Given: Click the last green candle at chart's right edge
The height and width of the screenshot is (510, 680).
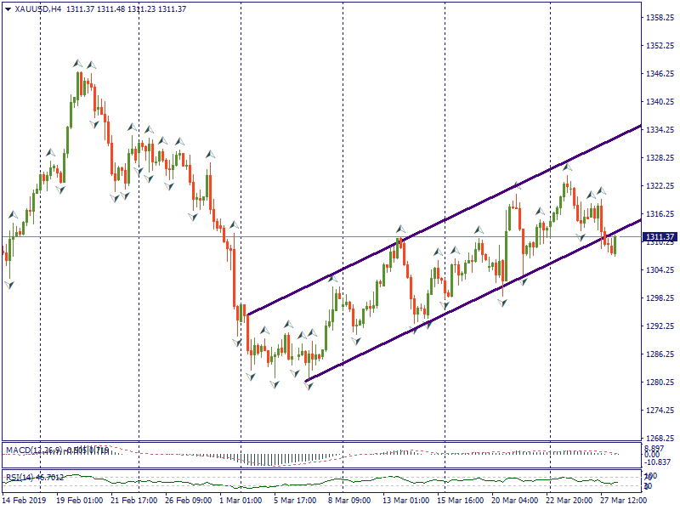Looking at the screenshot, I should (615, 245).
